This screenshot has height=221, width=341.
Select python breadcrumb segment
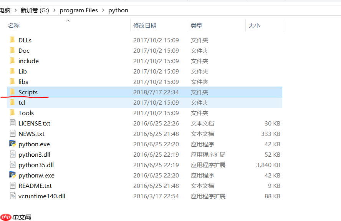118,10
